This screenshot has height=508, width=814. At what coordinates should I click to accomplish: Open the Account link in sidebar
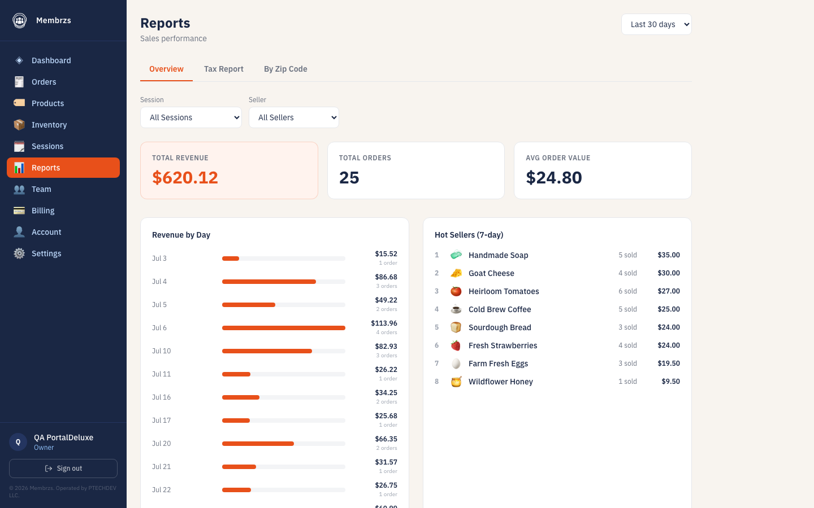[x=63, y=232]
